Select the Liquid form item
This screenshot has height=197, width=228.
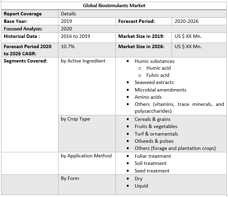pos(141,186)
